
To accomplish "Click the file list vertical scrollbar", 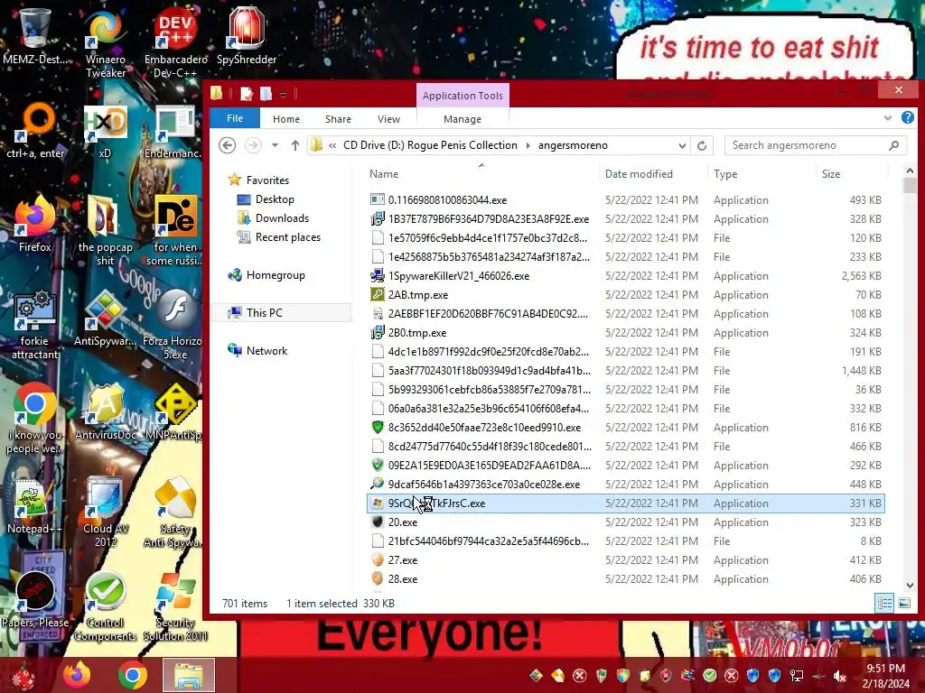I will 909,377.
